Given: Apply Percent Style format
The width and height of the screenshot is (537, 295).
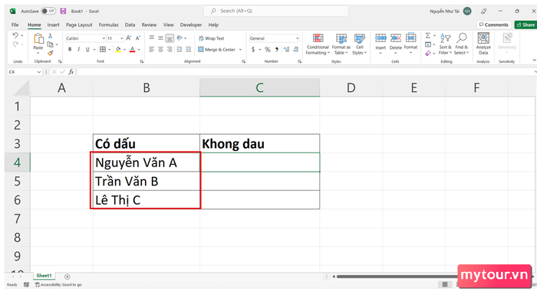Looking at the screenshot, I should pos(268,50).
